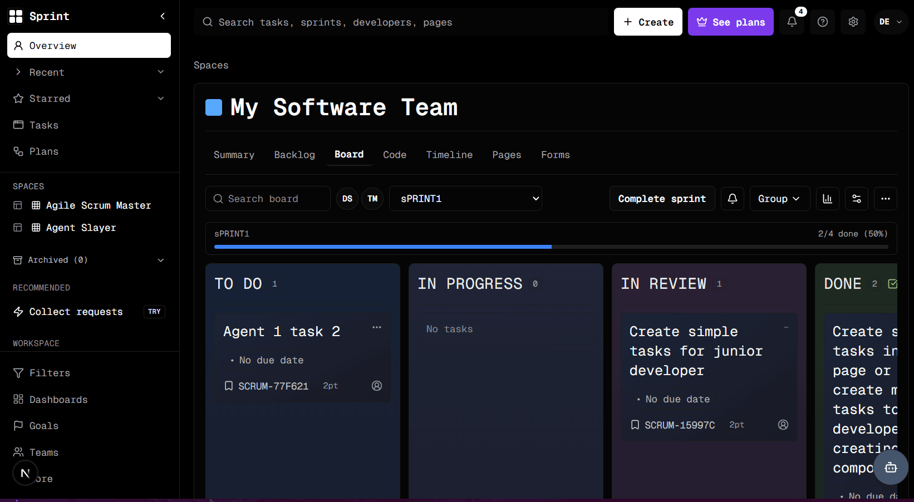Click the SCRUM-77F621 issue key
914x502 pixels.
(273, 386)
